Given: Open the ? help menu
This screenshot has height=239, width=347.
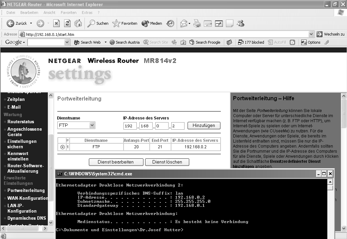Looking at the screenshot, I should [99, 13].
